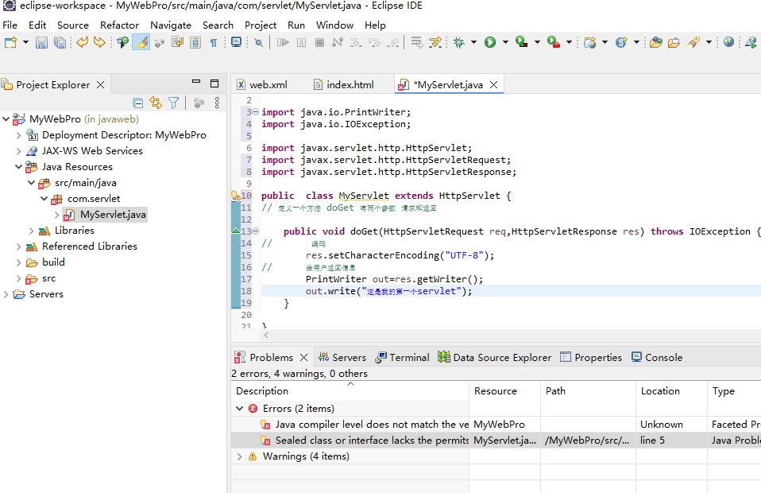Image resolution: width=761 pixels, height=493 pixels.
Task: Open the Refactor menu
Action: click(119, 25)
